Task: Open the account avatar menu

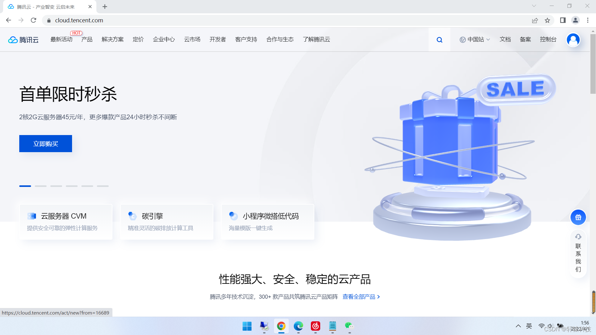Action: click(x=573, y=40)
